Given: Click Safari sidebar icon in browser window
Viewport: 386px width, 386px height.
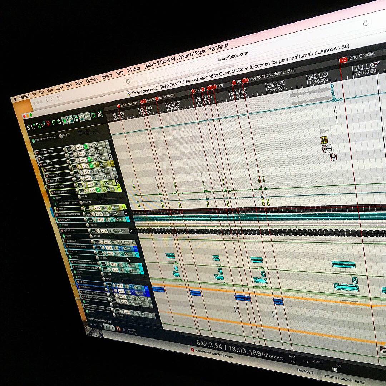Looking at the screenshot, I should pyautogui.click(x=59, y=98).
